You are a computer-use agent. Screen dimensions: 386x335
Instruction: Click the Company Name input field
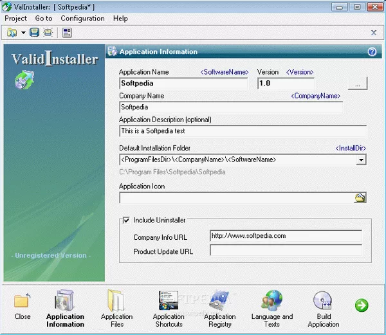(231, 107)
